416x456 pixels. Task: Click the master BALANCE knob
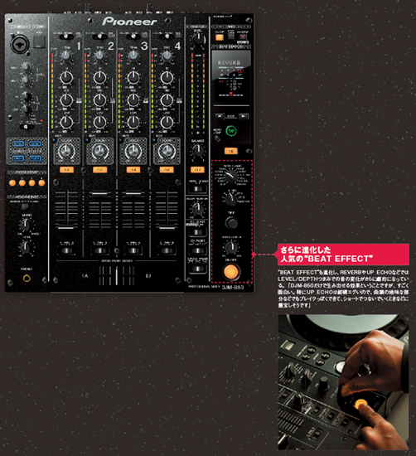coord(198,150)
